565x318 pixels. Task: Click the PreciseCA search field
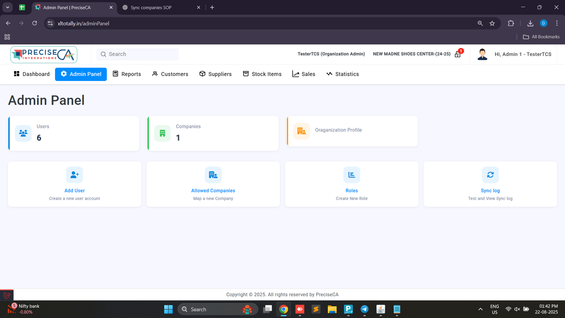tap(138, 54)
